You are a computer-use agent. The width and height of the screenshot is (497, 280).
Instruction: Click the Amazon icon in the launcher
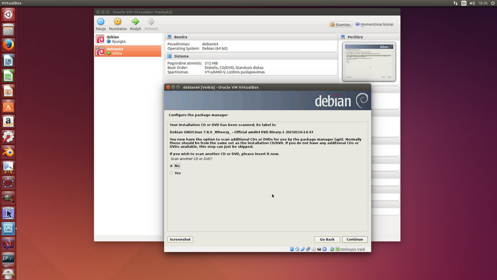tap(8, 121)
